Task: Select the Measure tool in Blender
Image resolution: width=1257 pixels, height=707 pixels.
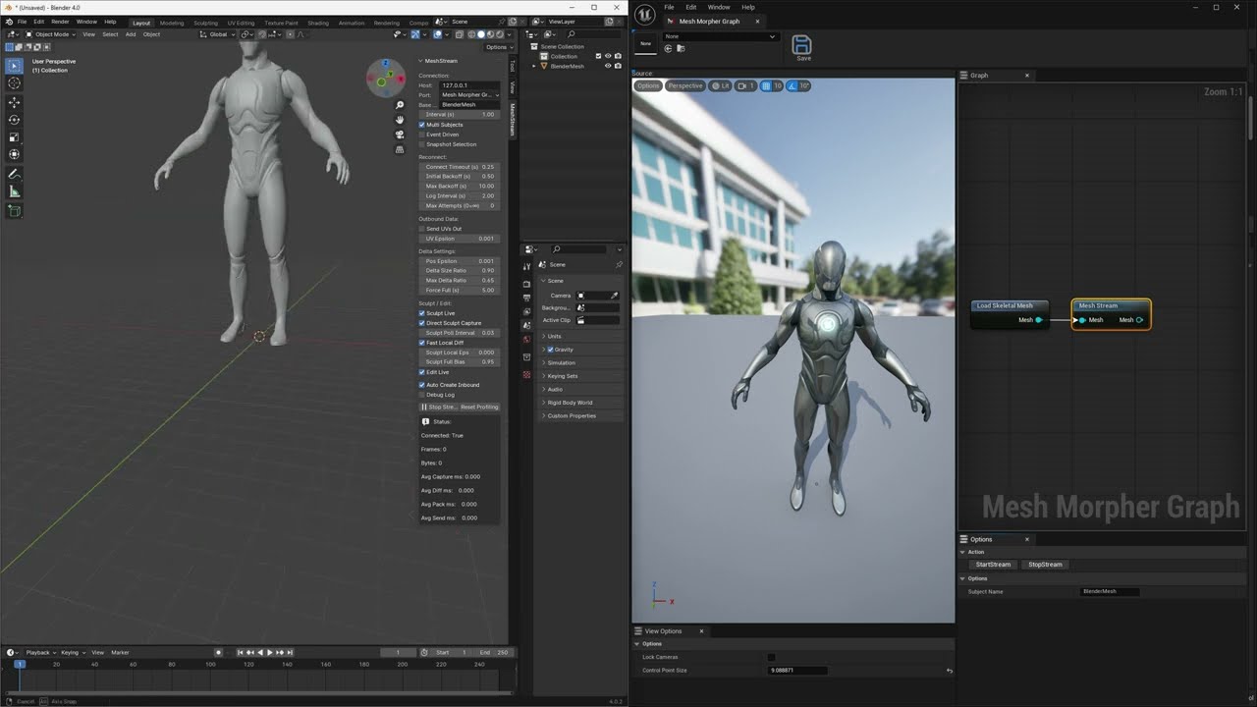Action: point(15,191)
